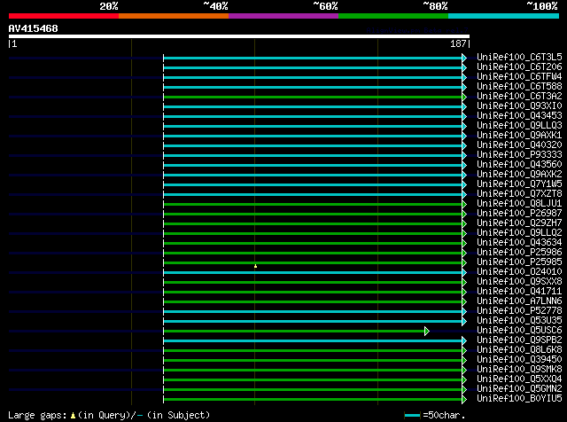567x422 pixels.
Task: Select the UniRef100_B0YIU5 label
Action: (x=519, y=399)
